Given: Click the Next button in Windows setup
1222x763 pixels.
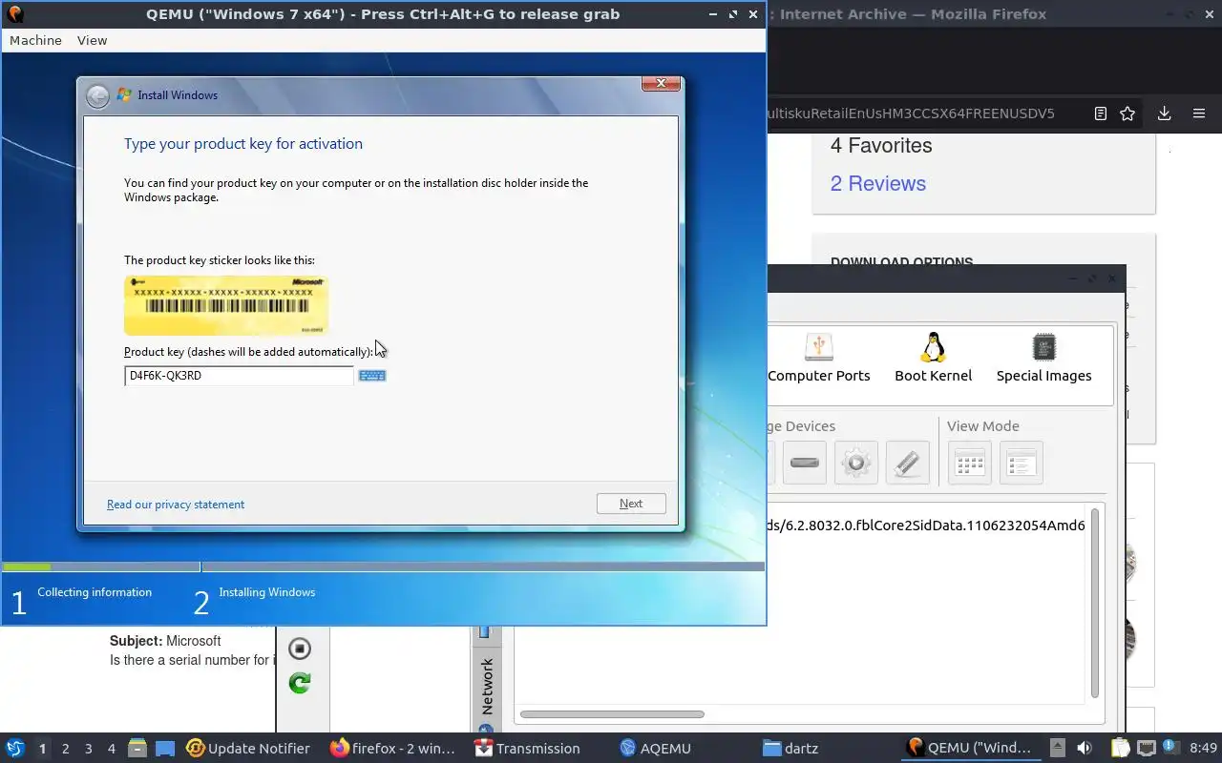Looking at the screenshot, I should click(631, 504).
